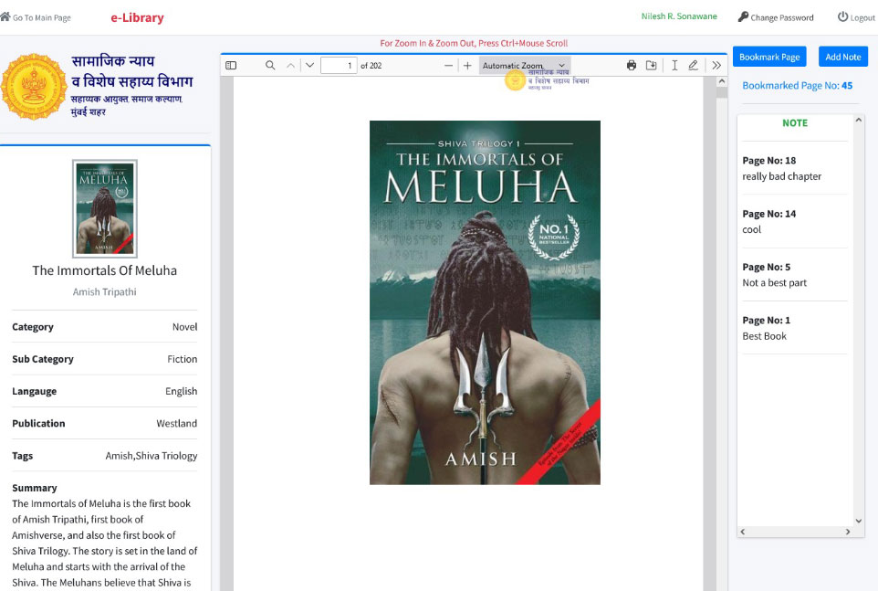878x591 pixels.
Task: Click the Summary heading
Action: pos(35,488)
